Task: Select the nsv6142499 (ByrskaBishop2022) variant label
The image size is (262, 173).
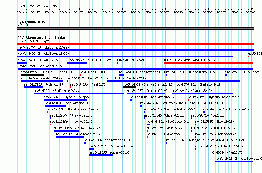Action: pos(43,54)
